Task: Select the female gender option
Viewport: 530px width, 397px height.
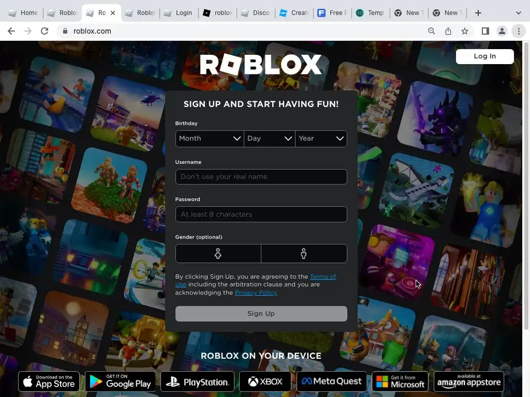Action: [x=218, y=253]
